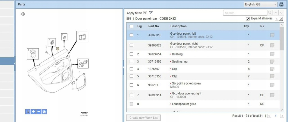Viewport: 288px width, 122px height.
Task: Select the pointer tool under the diagram
Action: 28,112
